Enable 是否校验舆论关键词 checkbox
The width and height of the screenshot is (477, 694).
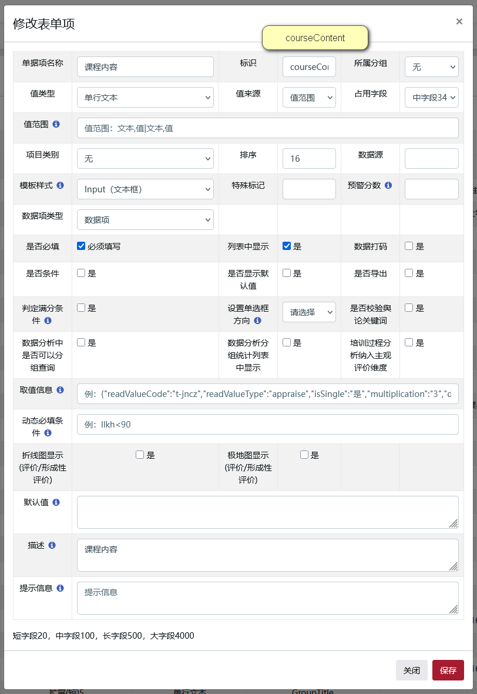coord(409,308)
